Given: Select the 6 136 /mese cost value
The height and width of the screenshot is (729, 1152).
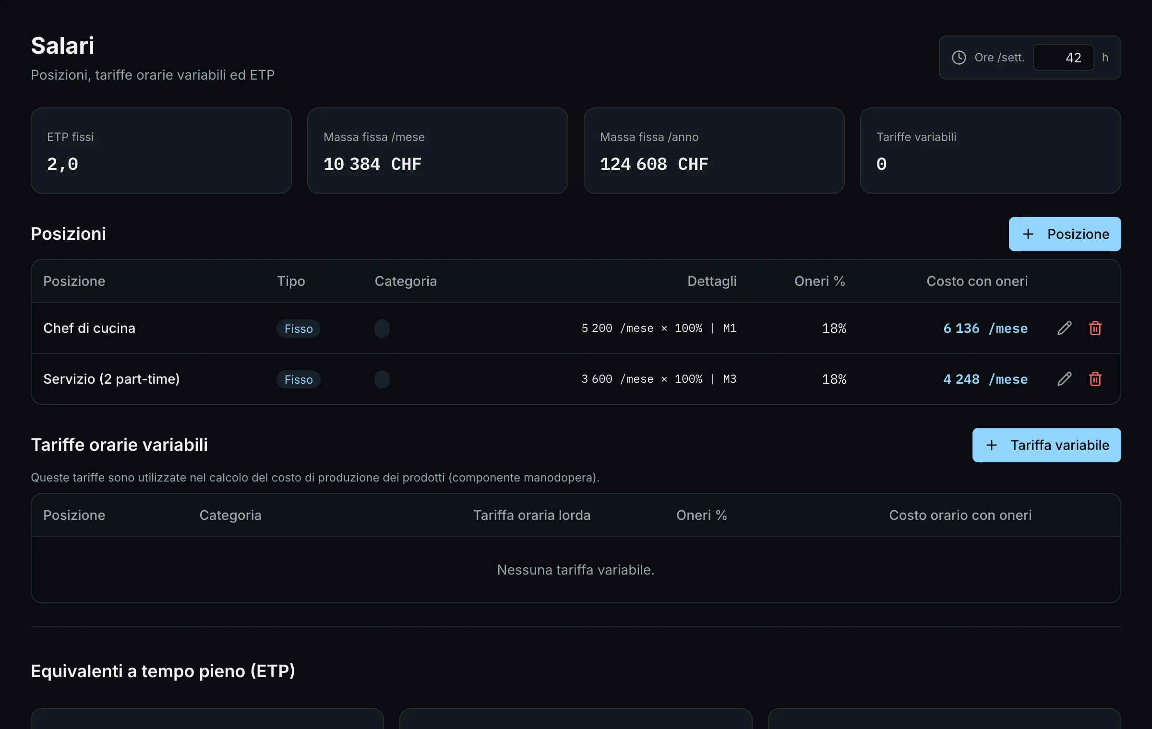Looking at the screenshot, I should point(985,328).
